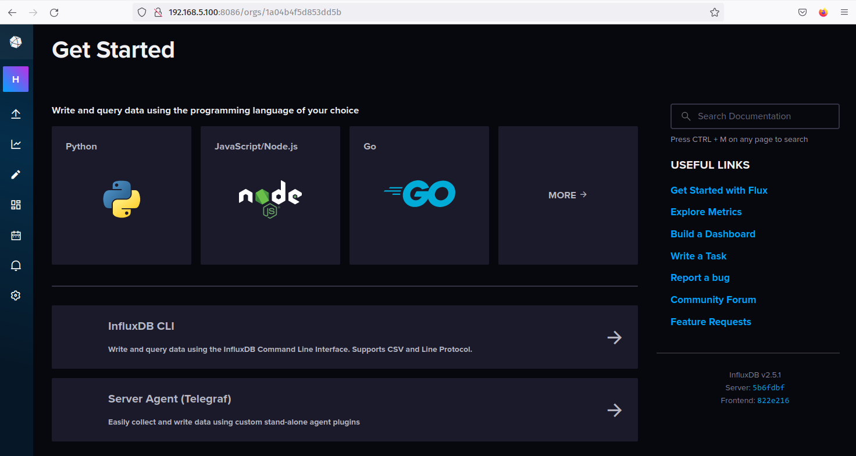
Task: Click the Firefox account icon
Action: pos(823,12)
